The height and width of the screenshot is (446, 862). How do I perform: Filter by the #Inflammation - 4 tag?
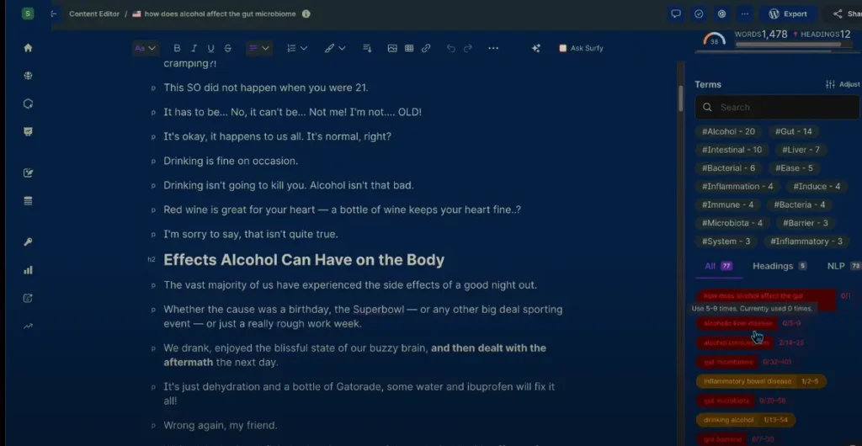coord(737,186)
